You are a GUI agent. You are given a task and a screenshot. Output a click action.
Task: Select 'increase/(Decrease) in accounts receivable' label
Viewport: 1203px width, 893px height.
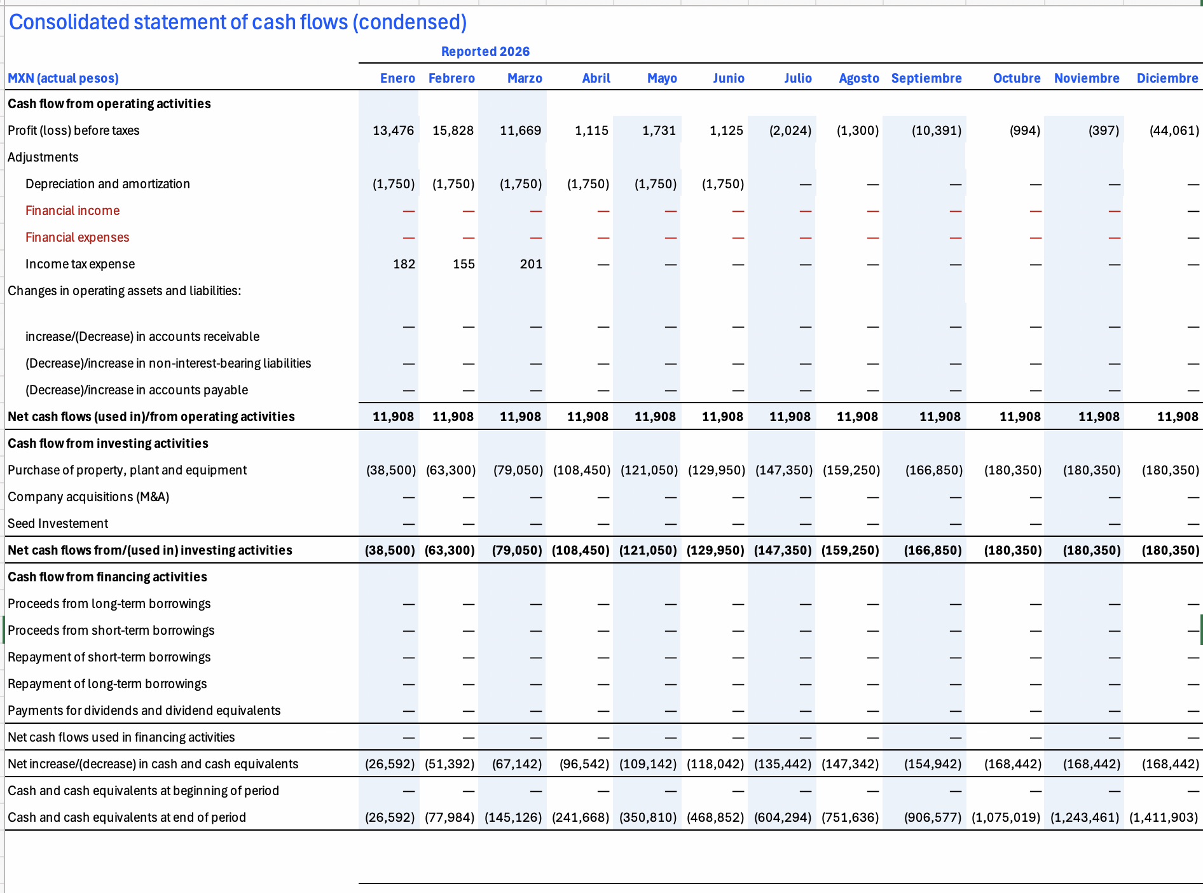click(x=142, y=336)
